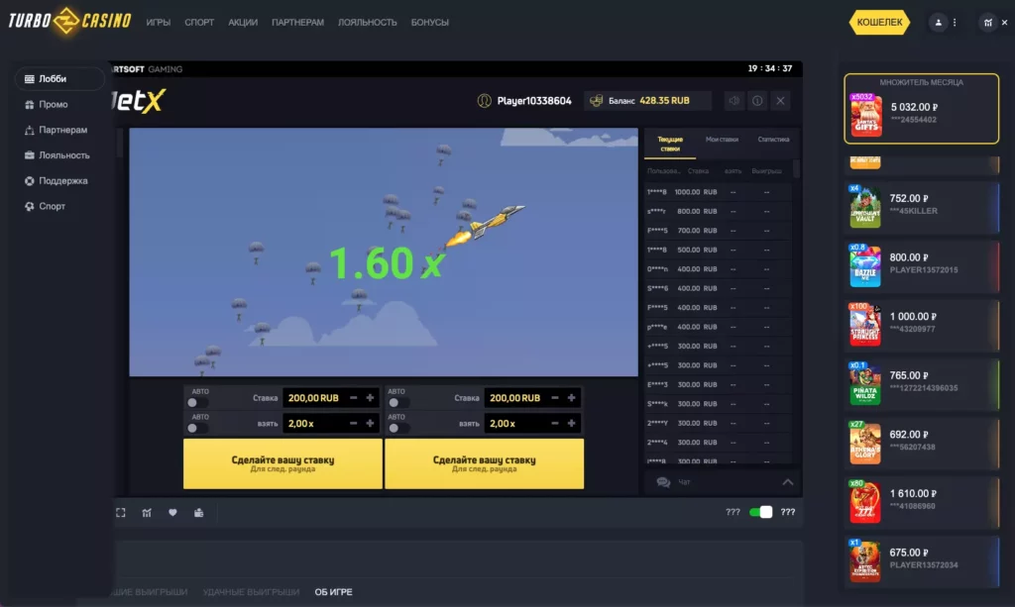Click the fullscreen icon below the game
The image size is (1015, 607).
click(121, 512)
